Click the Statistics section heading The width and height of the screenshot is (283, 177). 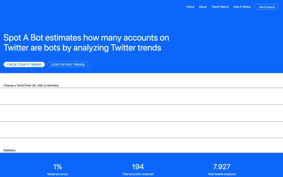point(9,150)
